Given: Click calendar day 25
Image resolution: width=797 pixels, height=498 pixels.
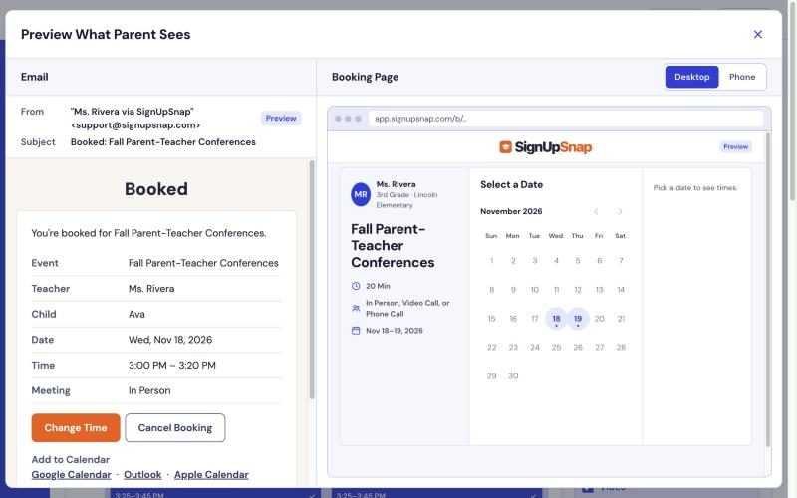Looking at the screenshot, I should point(556,347).
